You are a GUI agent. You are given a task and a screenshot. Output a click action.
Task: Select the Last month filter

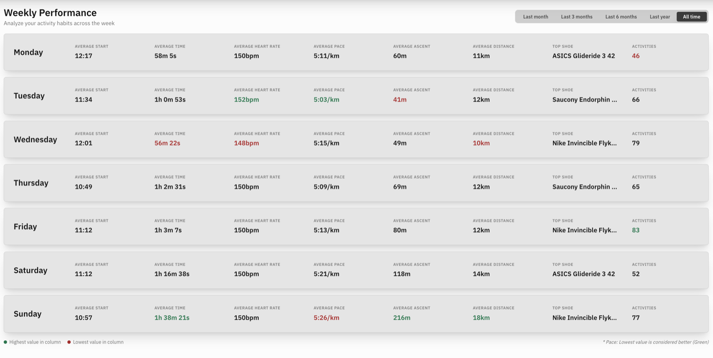point(535,17)
